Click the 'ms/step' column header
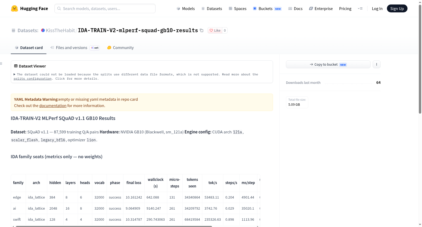The width and height of the screenshot is (422, 227). [248, 183]
